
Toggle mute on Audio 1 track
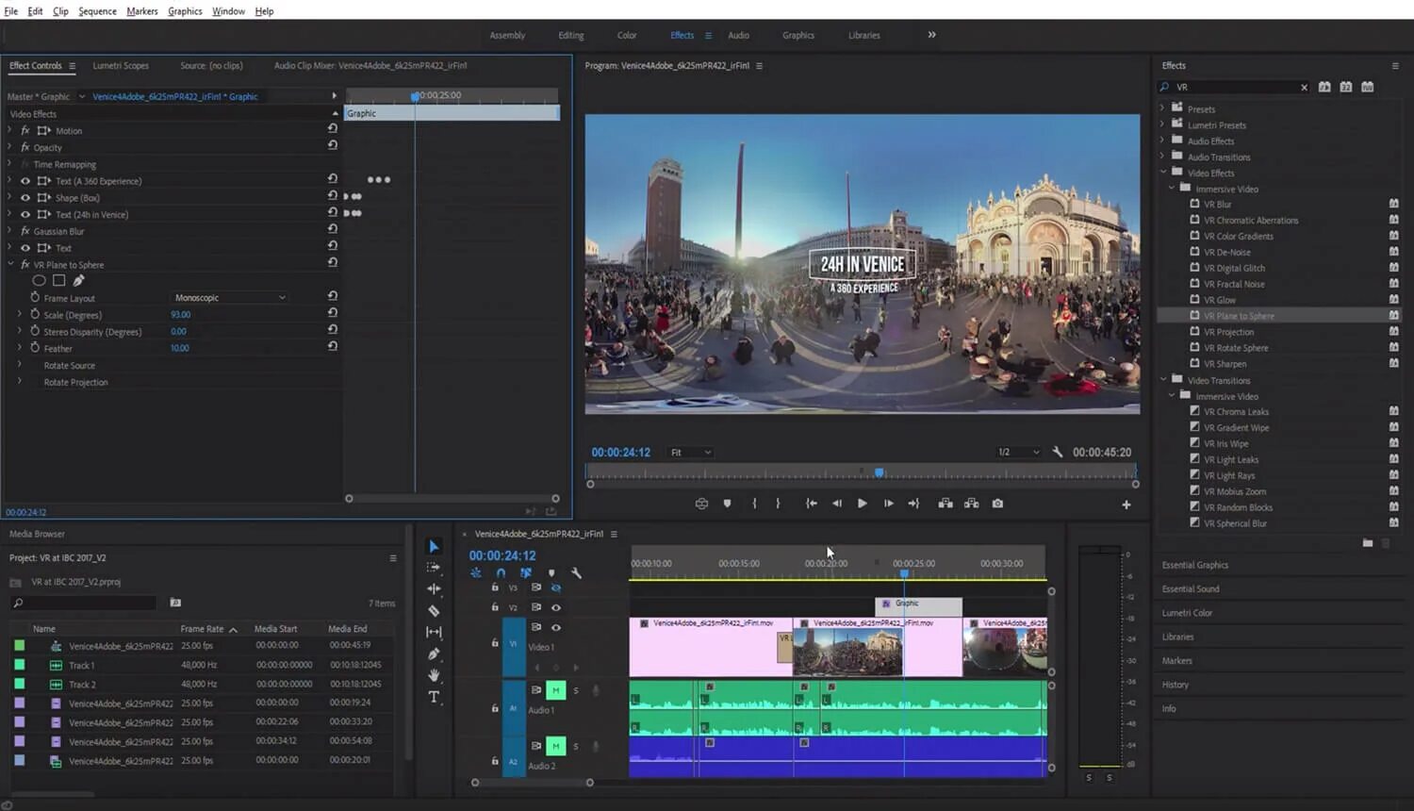click(555, 690)
